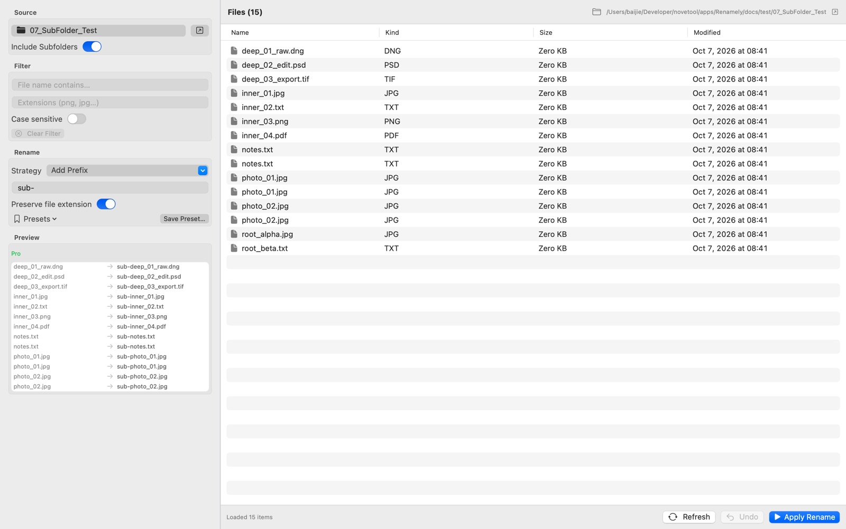
Task: Click the folder icon before 07_SubFolder_Test
Action: click(x=21, y=30)
